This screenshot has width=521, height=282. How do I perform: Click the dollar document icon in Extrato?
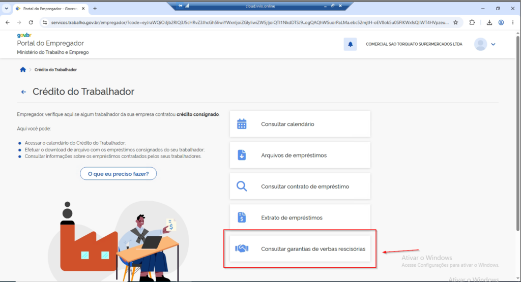[242, 217]
